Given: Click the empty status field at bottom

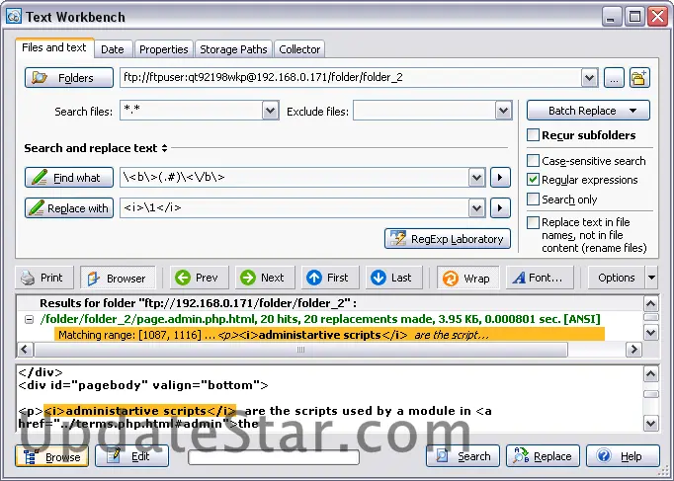Looking at the screenshot, I should (274, 457).
